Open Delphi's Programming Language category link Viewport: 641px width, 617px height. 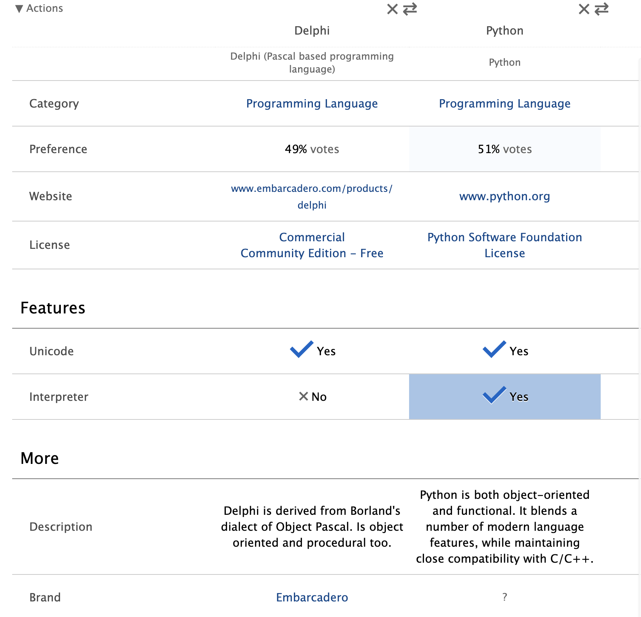click(312, 103)
